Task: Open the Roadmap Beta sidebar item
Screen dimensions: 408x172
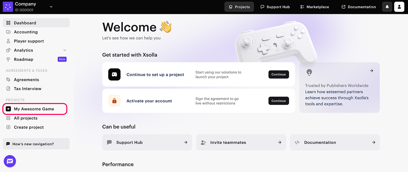Action: click(24, 59)
